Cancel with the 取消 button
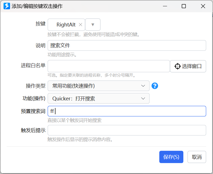The width and height of the screenshot is (213, 174). tap(197, 157)
